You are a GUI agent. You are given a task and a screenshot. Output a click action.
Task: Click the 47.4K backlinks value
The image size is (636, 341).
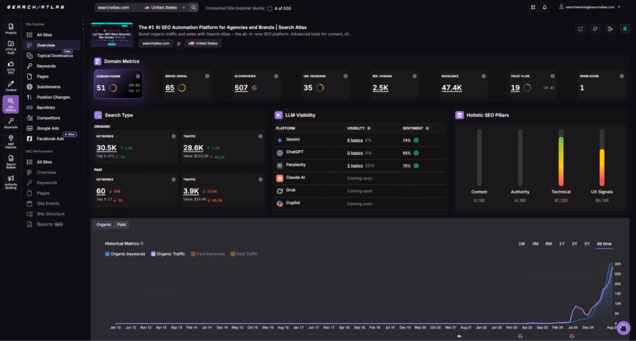tap(452, 88)
